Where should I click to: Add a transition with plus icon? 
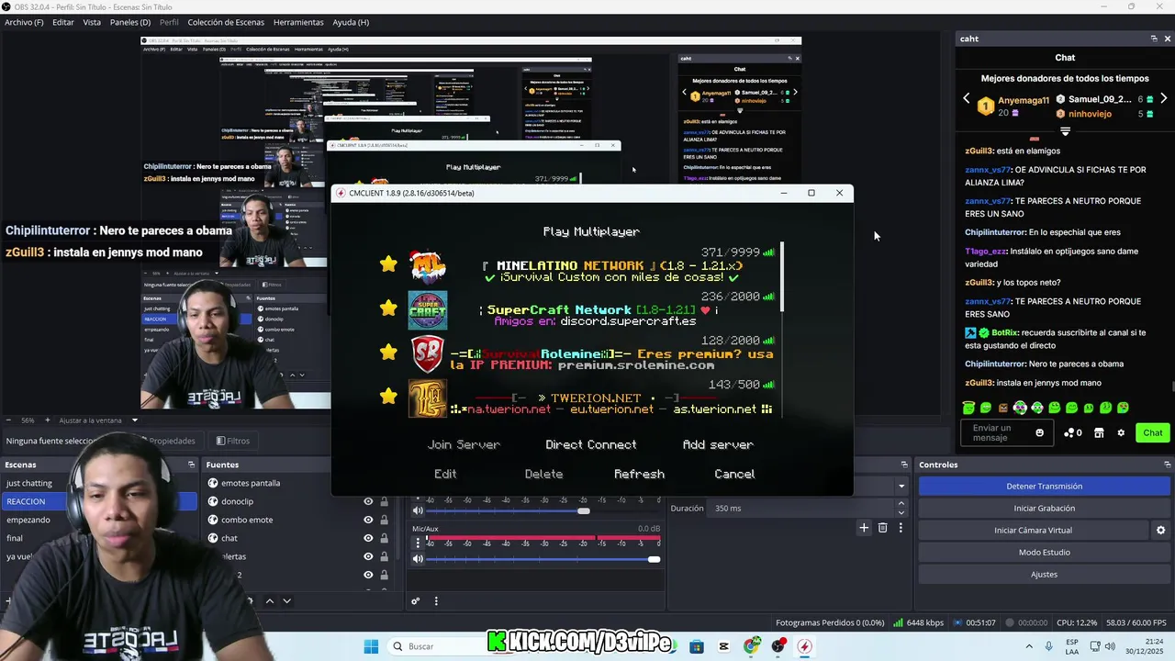click(x=864, y=528)
